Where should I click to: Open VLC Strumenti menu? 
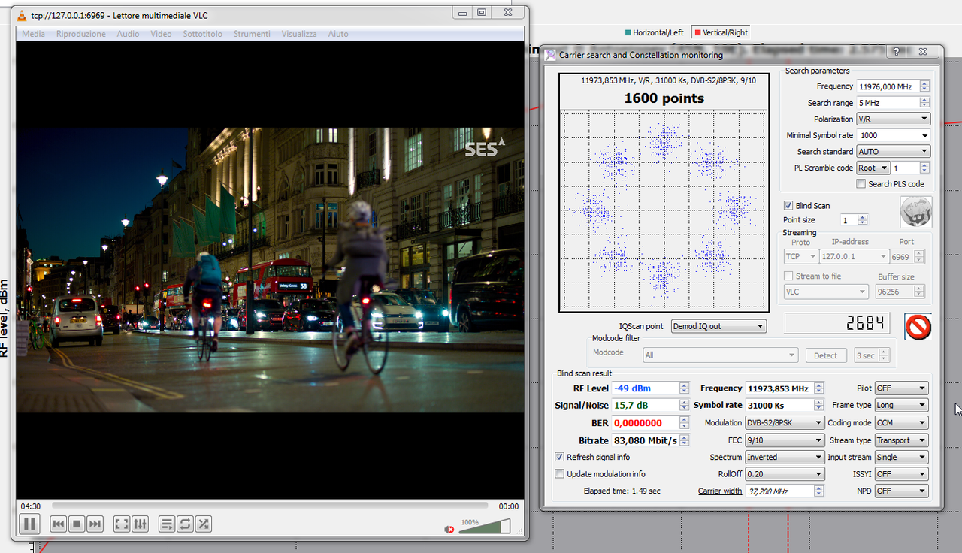(x=252, y=34)
